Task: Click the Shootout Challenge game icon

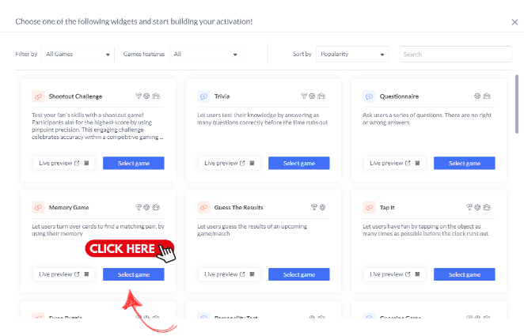Action: pyautogui.click(x=38, y=96)
